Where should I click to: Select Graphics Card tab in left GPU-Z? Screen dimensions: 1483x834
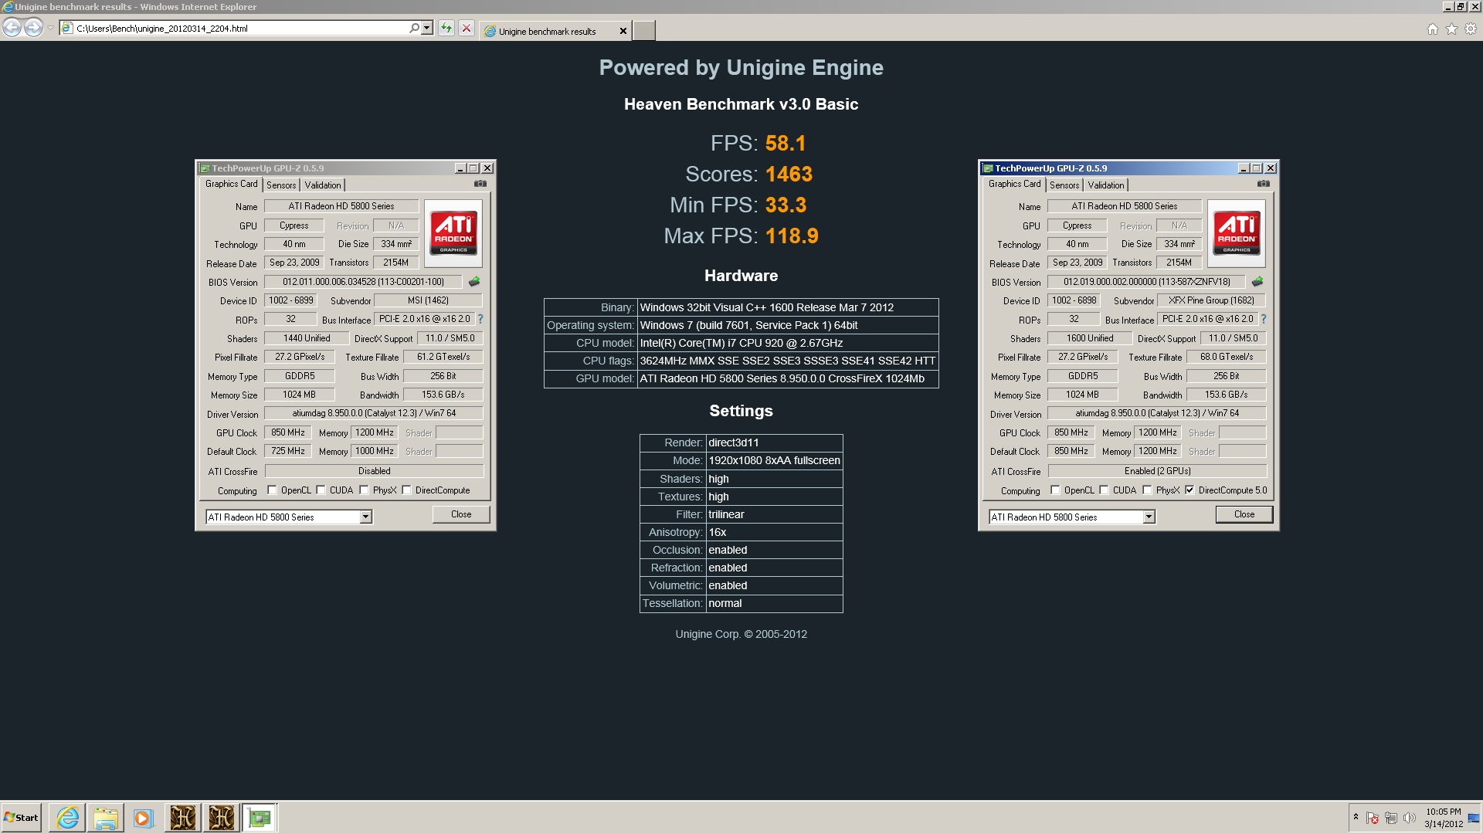pyautogui.click(x=231, y=184)
